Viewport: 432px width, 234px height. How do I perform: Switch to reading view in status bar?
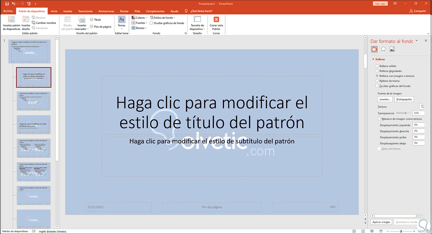click(372, 231)
